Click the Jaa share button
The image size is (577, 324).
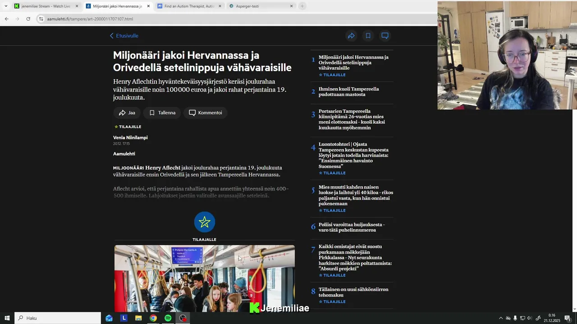click(x=127, y=112)
